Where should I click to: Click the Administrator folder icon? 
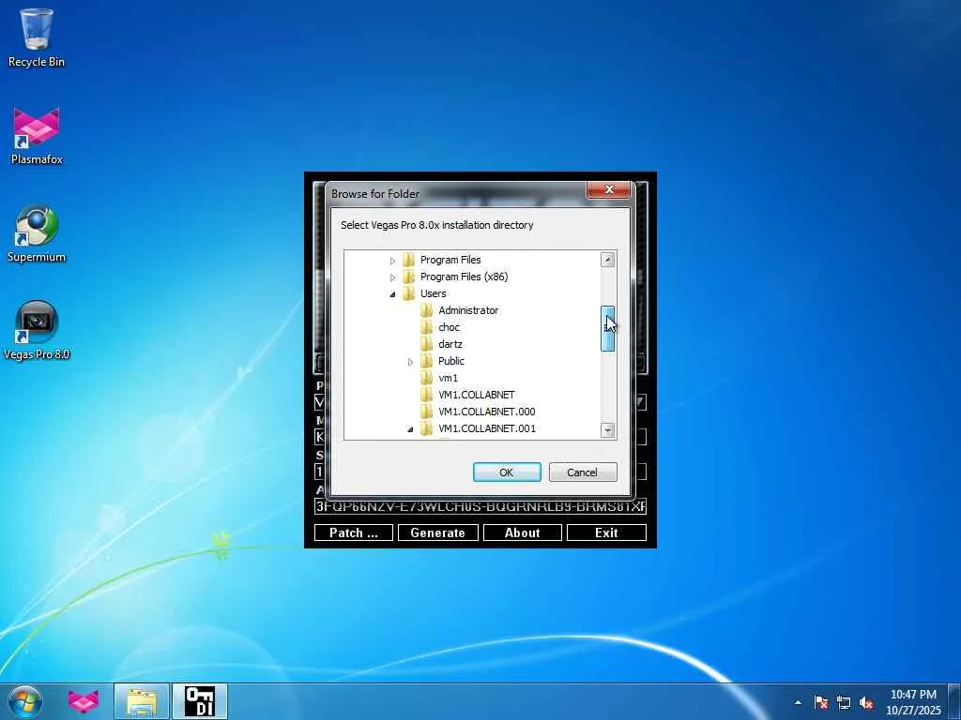point(427,310)
